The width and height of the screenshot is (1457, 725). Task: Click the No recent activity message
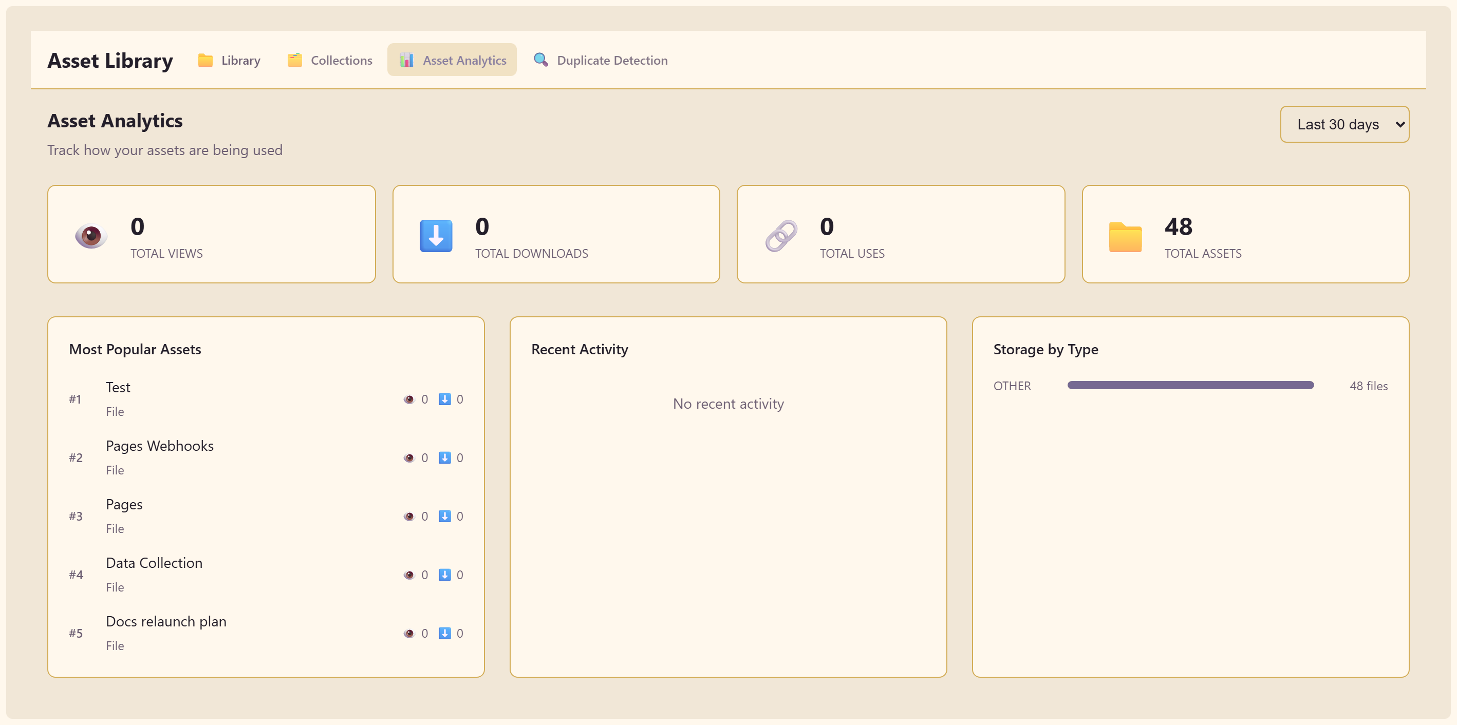tap(728, 404)
